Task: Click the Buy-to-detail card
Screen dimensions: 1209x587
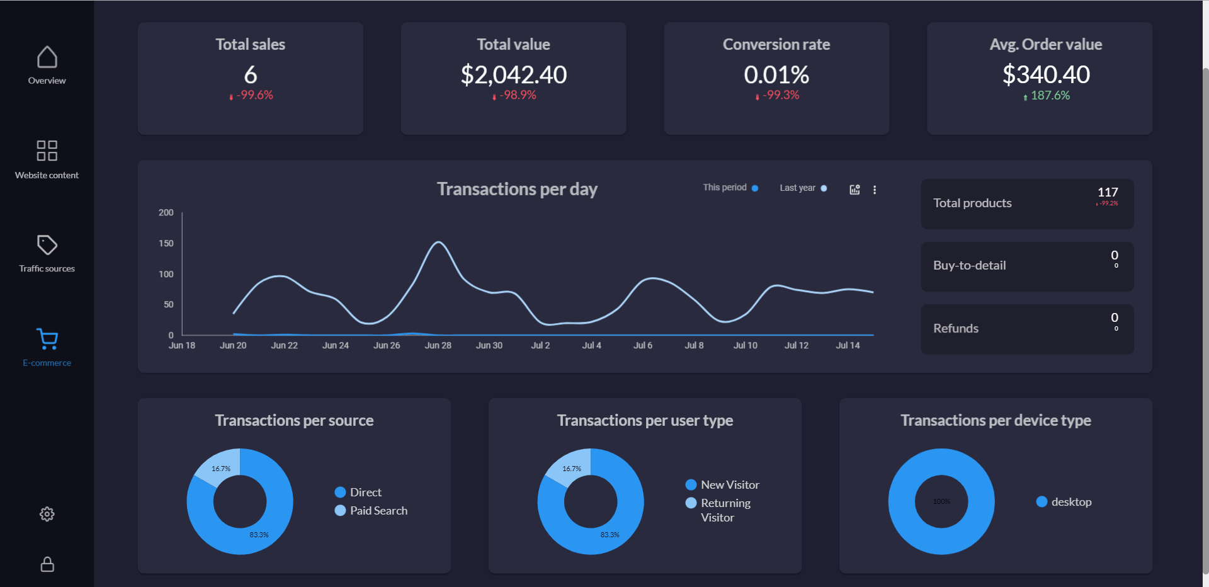Action: pos(1027,266)
